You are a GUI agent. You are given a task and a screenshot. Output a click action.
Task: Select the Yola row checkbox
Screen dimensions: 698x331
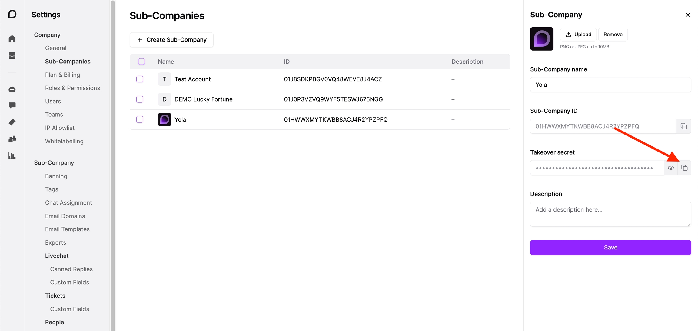coord(140,119)
